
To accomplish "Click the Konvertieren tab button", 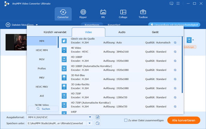I will tap(92, 25).
